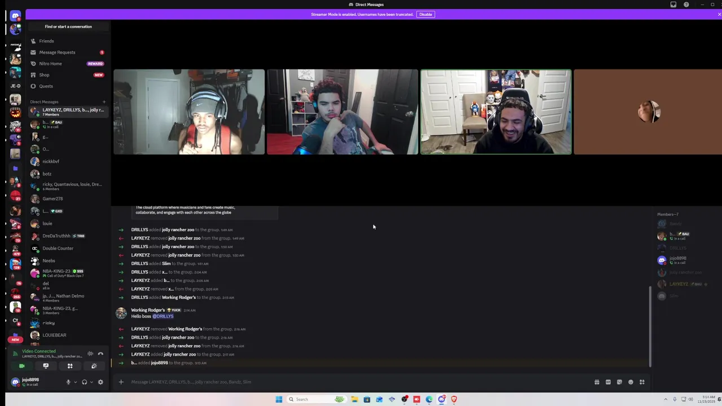722x406 pixels.
Task: Open the louie direct message
Action: click(x=68, y=223)
